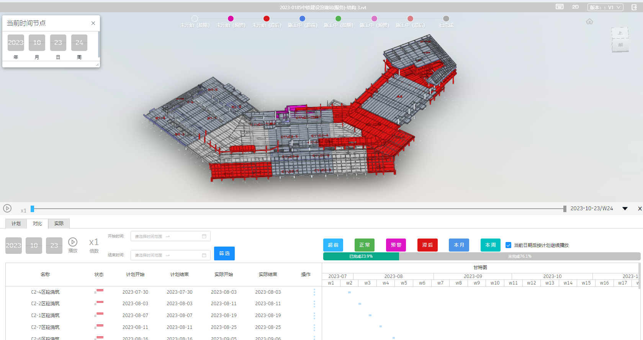Viewport: 643px width, 340px height.
Task: Click the exit icon in top-right corner
Action: pos(634,7)
